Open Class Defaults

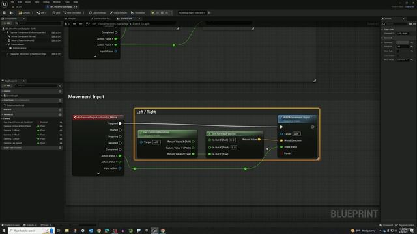pos(119,13)
